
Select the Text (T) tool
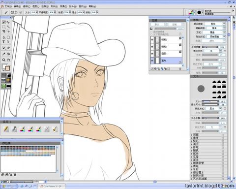[4, 42]
